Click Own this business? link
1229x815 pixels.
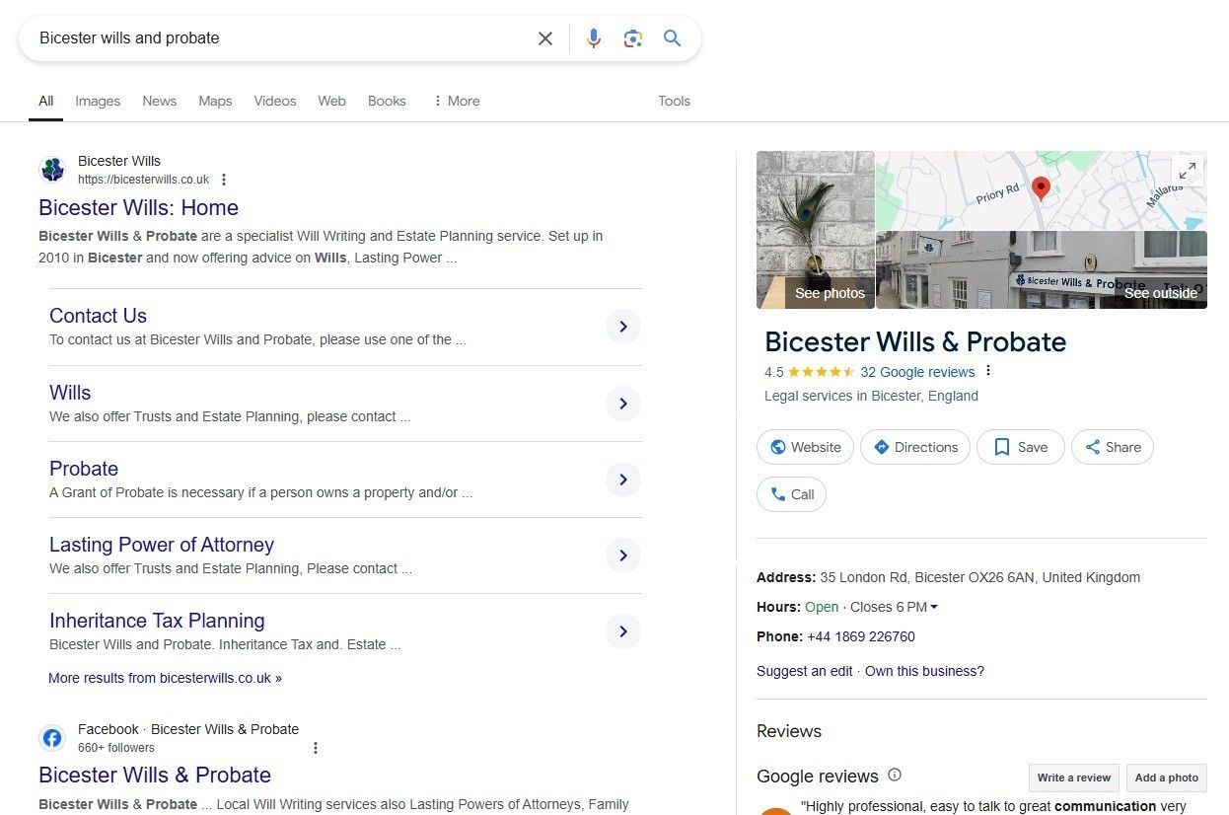point(924,671)
